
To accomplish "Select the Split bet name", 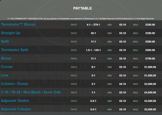I will pos(5,41).
